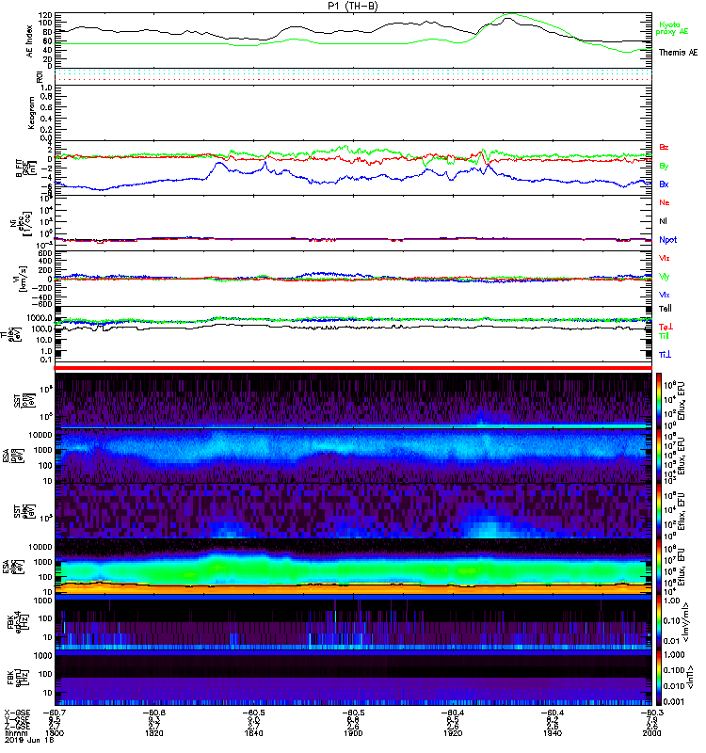Click the red horizontal bar above spectrograms
Image resolution: width=706 pixels, height=753 pixels.
tap(353, 368)
